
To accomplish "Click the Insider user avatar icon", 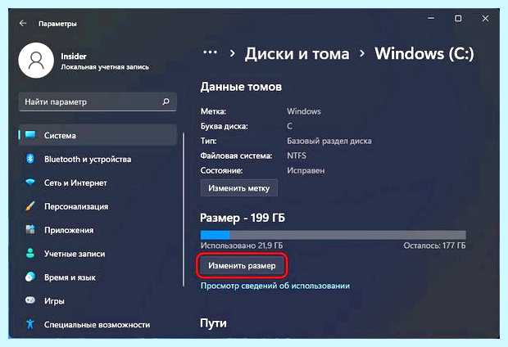I will tap(36, 61).
